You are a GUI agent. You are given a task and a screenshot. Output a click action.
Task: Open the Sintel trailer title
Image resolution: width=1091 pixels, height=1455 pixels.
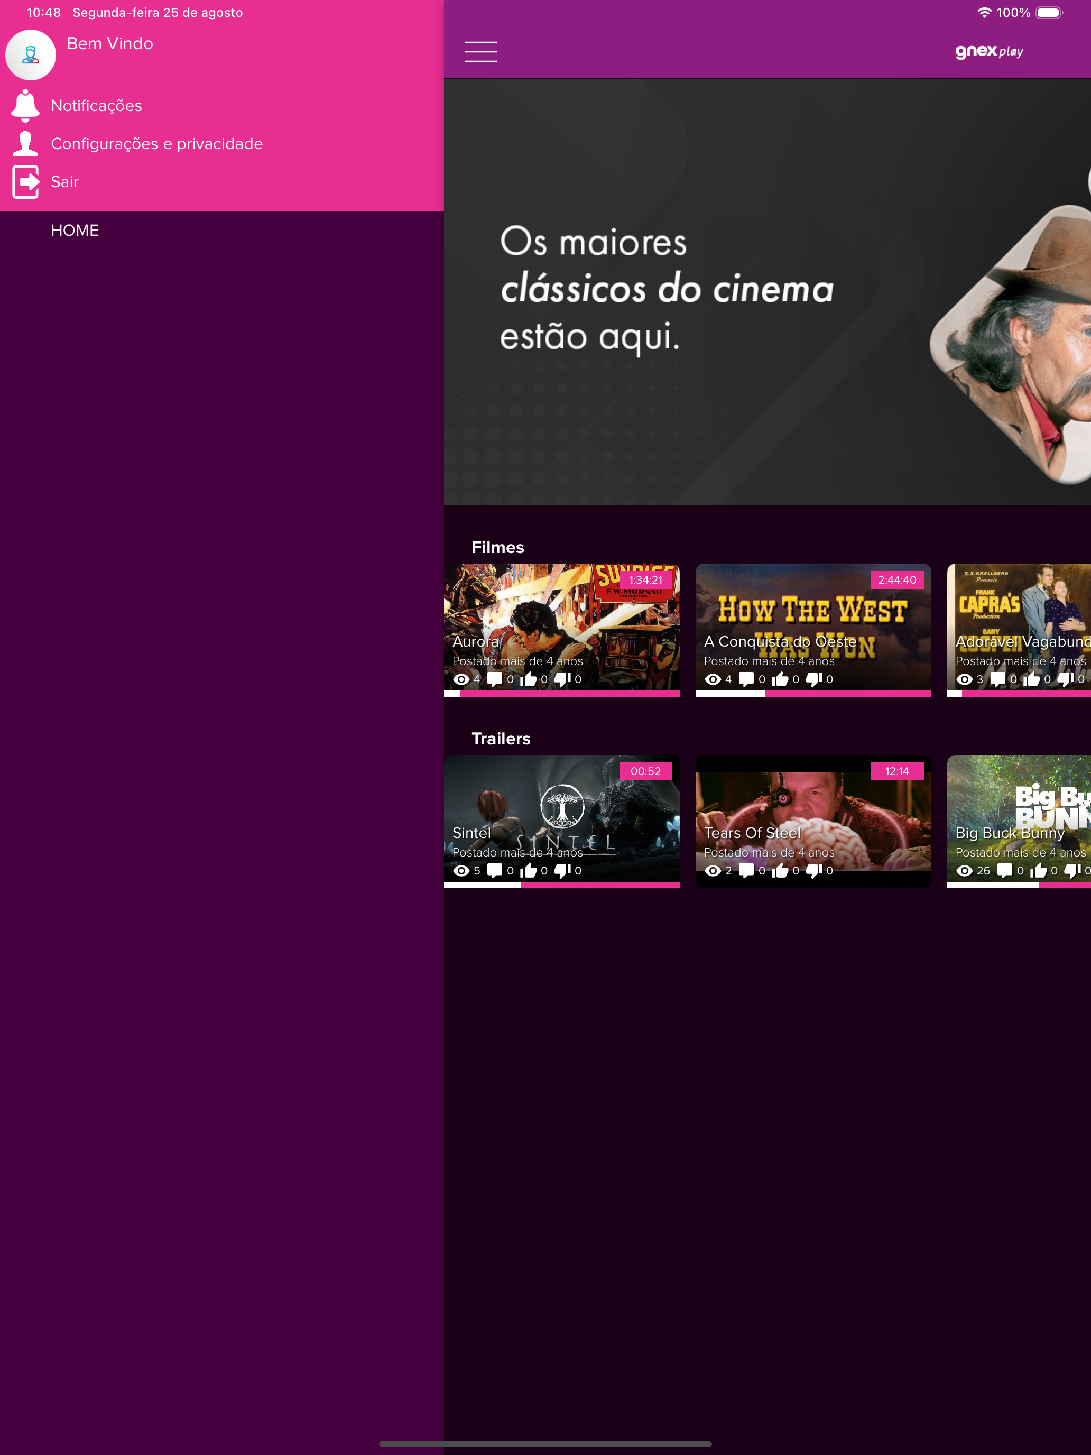click(x=471, y=833)
